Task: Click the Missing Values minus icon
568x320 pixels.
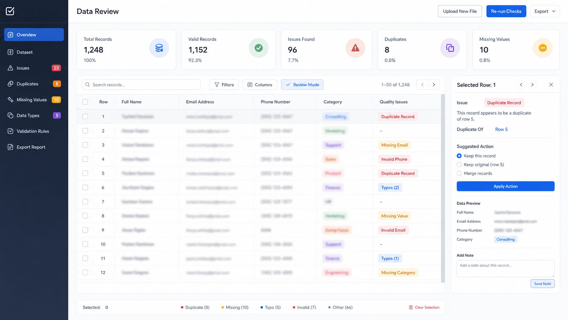Action: coord(543,48)
